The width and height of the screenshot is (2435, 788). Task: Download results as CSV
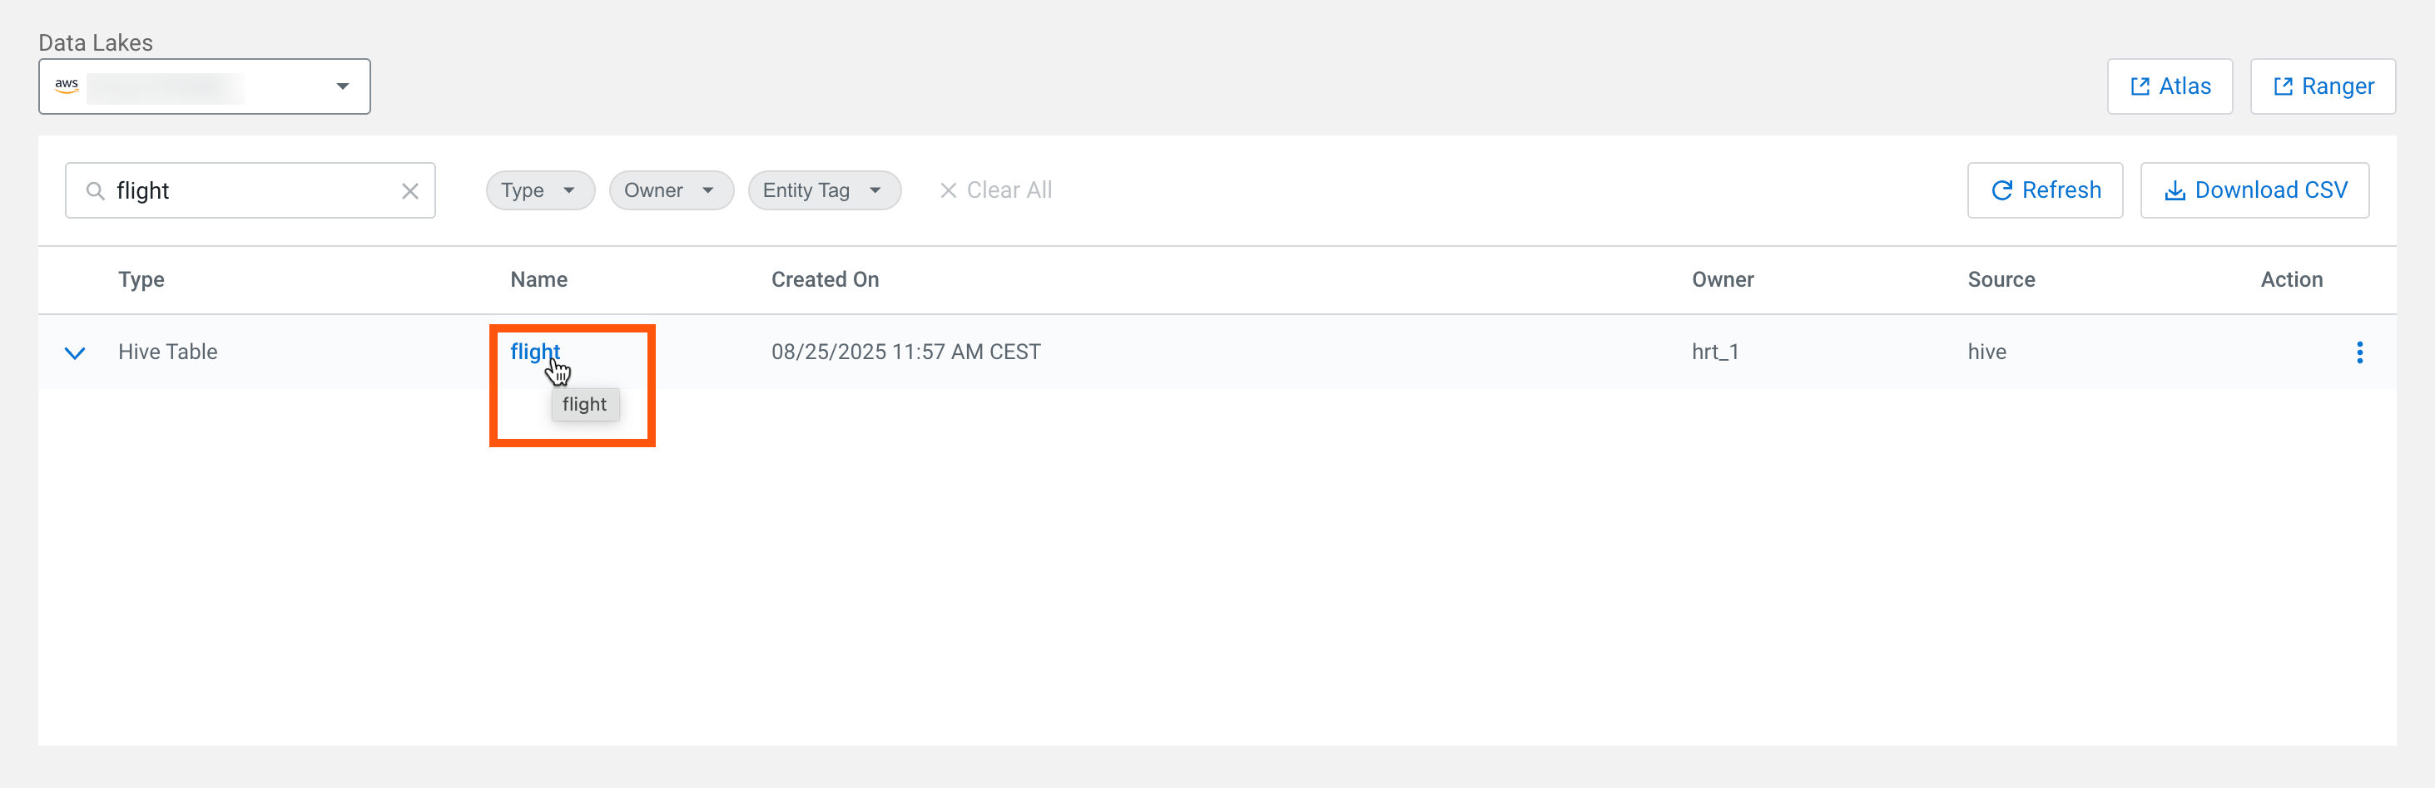click(2254, 190)
